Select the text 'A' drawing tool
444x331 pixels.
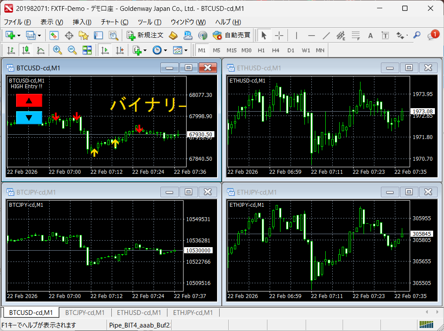(371, 35)
